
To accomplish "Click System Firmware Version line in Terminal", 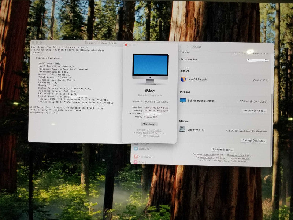I will tap(65, 88).
